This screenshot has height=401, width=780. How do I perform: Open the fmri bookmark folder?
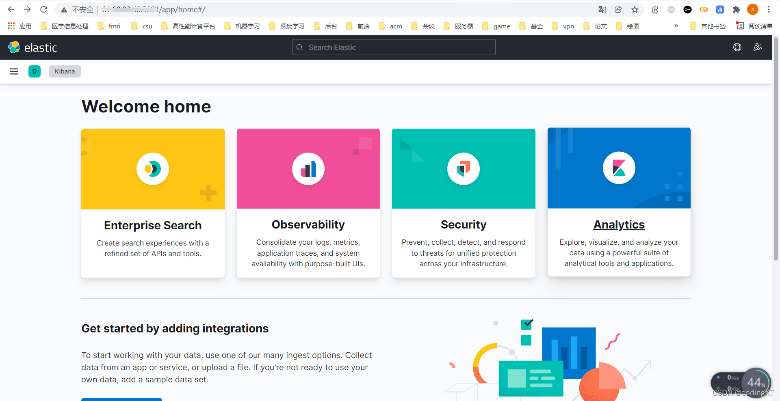pos(110,26)
